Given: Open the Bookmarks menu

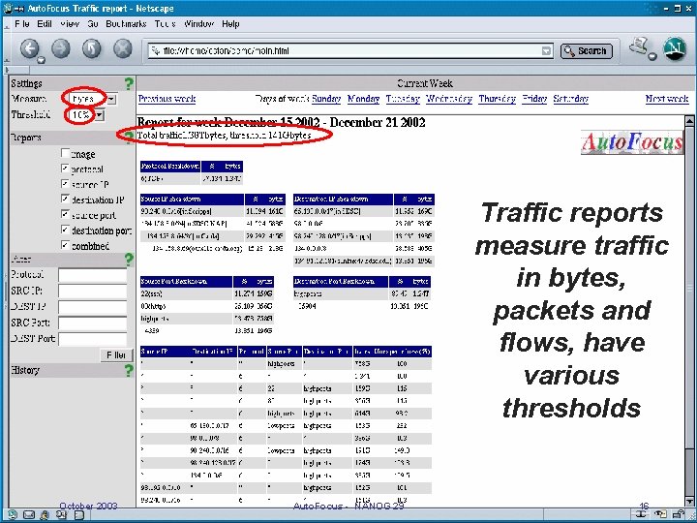Looking at the screenshot, I should (x=126, y=23).
